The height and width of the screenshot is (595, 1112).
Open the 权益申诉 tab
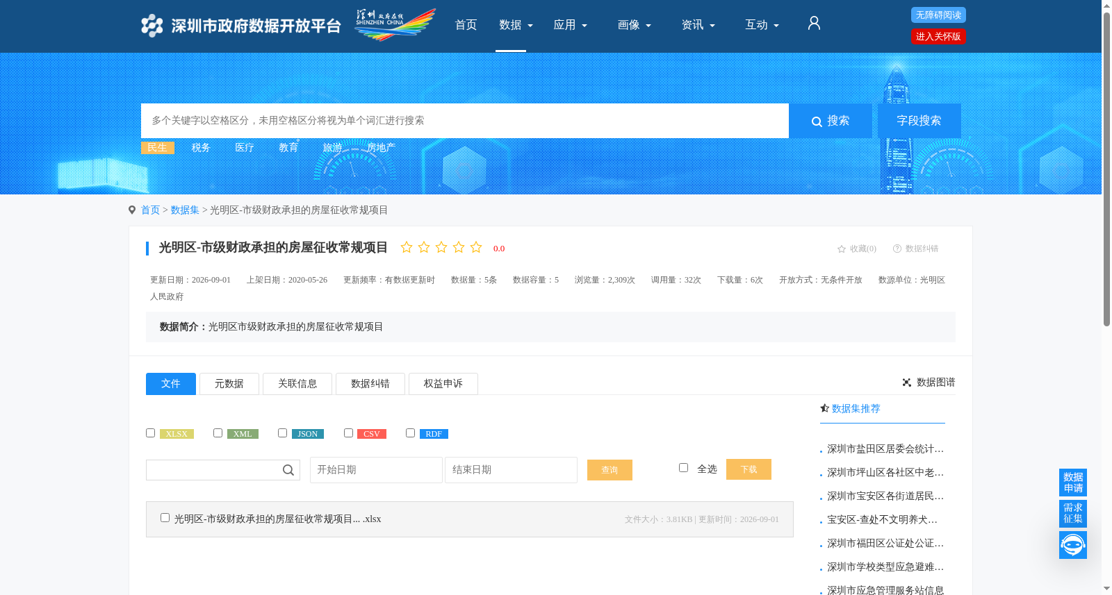443,384
